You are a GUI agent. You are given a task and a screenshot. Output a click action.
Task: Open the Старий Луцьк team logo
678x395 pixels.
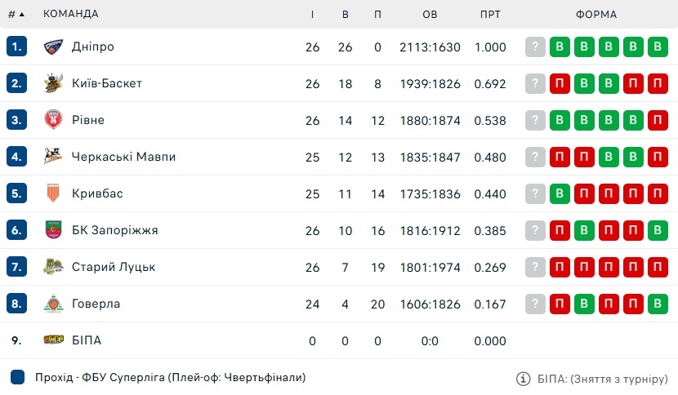pyautogui.click(x=54, y=267)
